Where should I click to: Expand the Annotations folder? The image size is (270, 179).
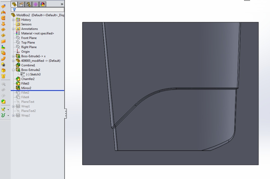click(x=13, y=29)
